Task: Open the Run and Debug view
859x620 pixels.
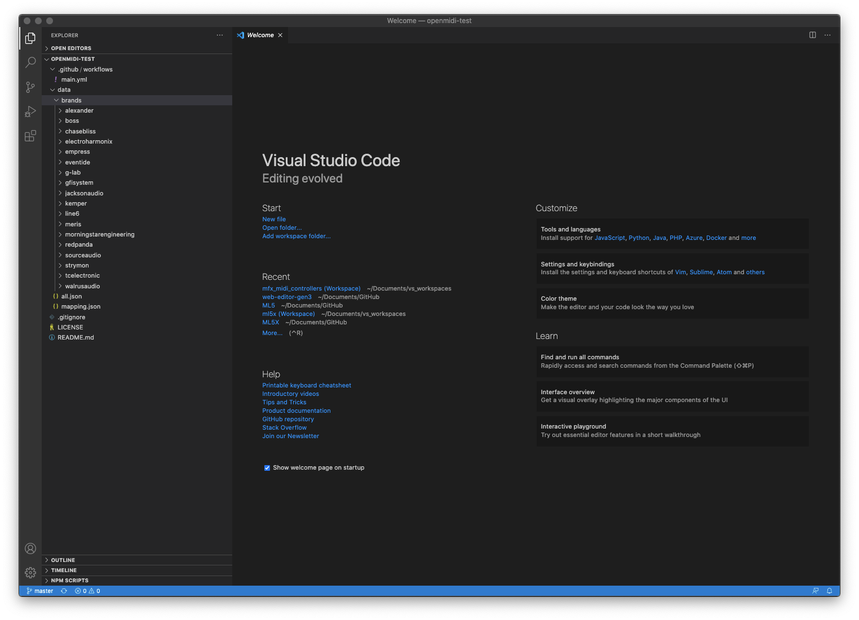Action: 30,111
